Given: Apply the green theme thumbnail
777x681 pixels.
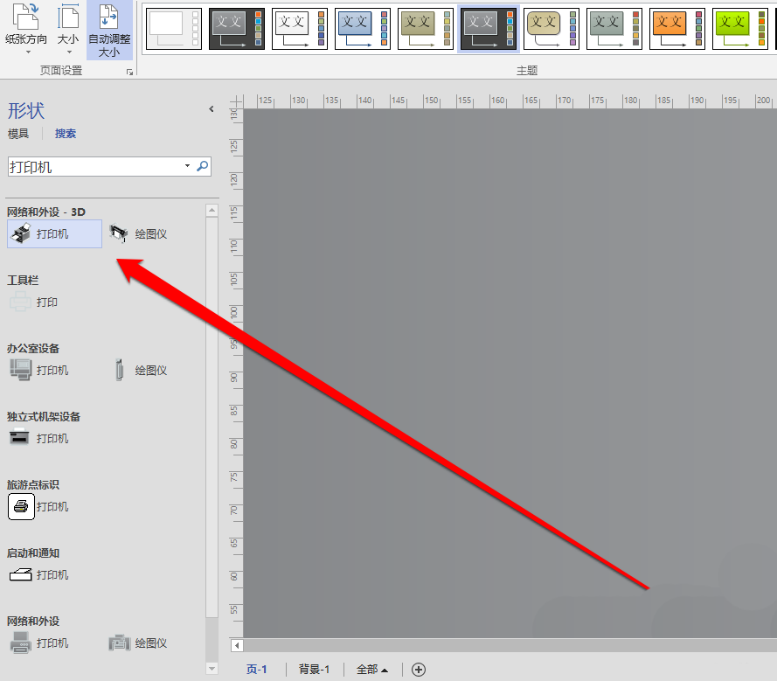Looking at the screenshot, I should 739,29.
